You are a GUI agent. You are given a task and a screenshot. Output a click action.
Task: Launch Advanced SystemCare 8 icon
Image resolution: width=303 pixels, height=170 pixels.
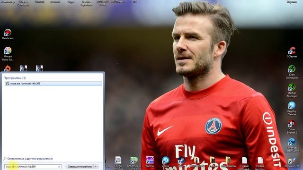pyautogui.click(x=292, y=145)
